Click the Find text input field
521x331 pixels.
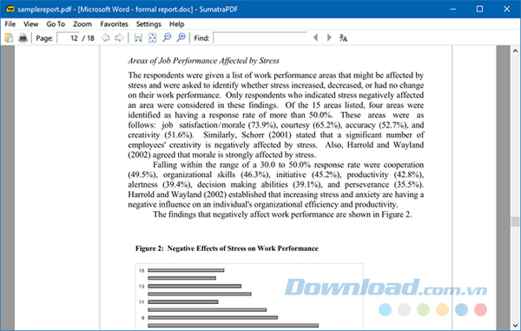pyautogui.click(x=260, y=37)
